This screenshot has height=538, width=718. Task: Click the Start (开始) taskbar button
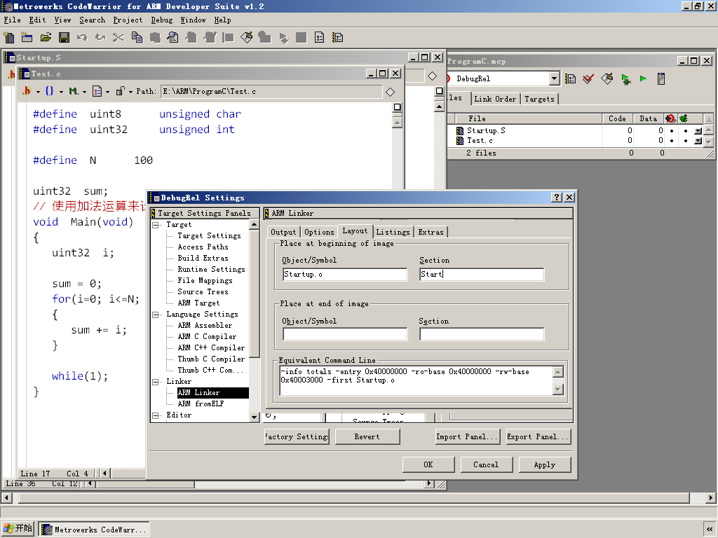[x=18, y=528]
